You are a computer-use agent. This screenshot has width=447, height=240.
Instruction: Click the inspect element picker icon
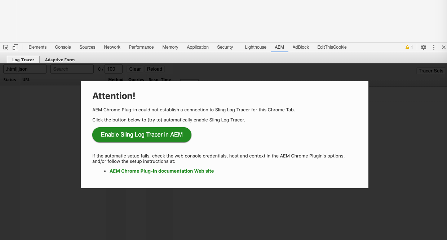coord(6,47)
